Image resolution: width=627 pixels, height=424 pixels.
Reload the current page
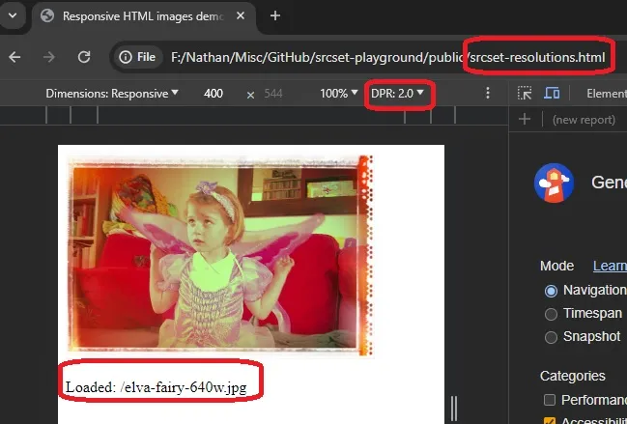coord(84,57)
